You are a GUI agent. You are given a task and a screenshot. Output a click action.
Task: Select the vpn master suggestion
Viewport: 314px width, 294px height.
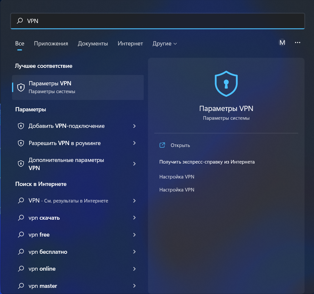point(78,286)
